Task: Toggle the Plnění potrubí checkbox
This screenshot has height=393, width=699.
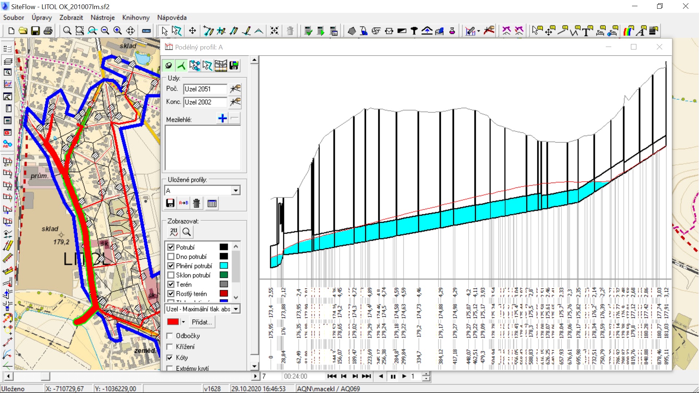Action: pos(171,266)
